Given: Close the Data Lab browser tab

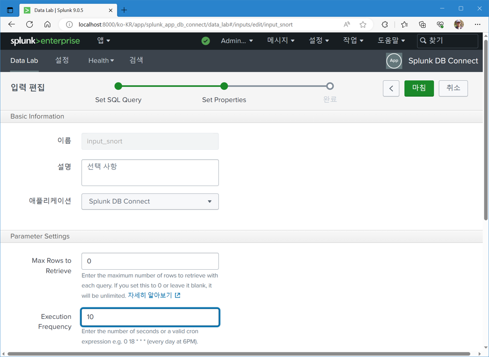Looking at the screenshot, I should tap(110, 10).
